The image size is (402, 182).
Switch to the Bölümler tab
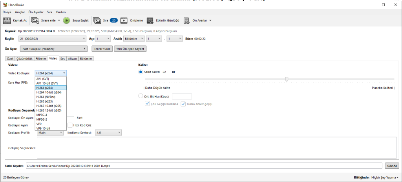(x=86, y=59)
